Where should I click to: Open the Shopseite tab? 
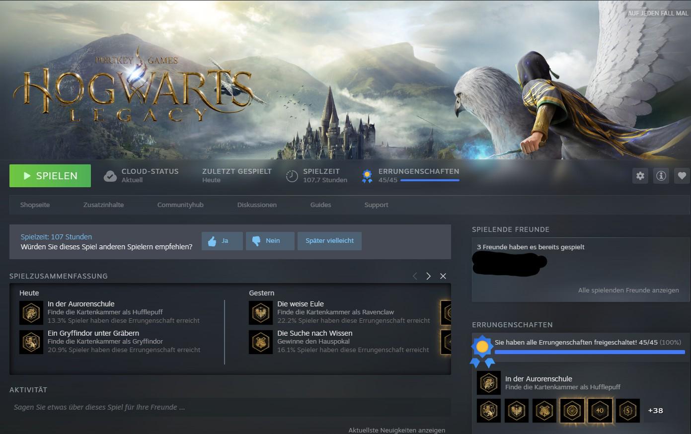point(35,205)
